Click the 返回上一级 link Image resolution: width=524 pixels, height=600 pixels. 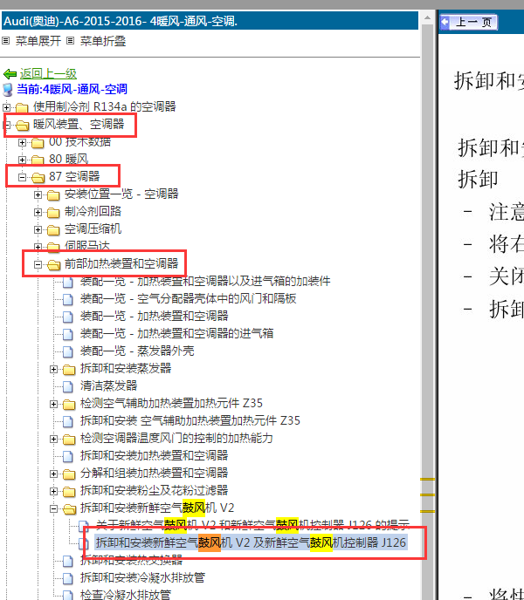coord(48,73)
